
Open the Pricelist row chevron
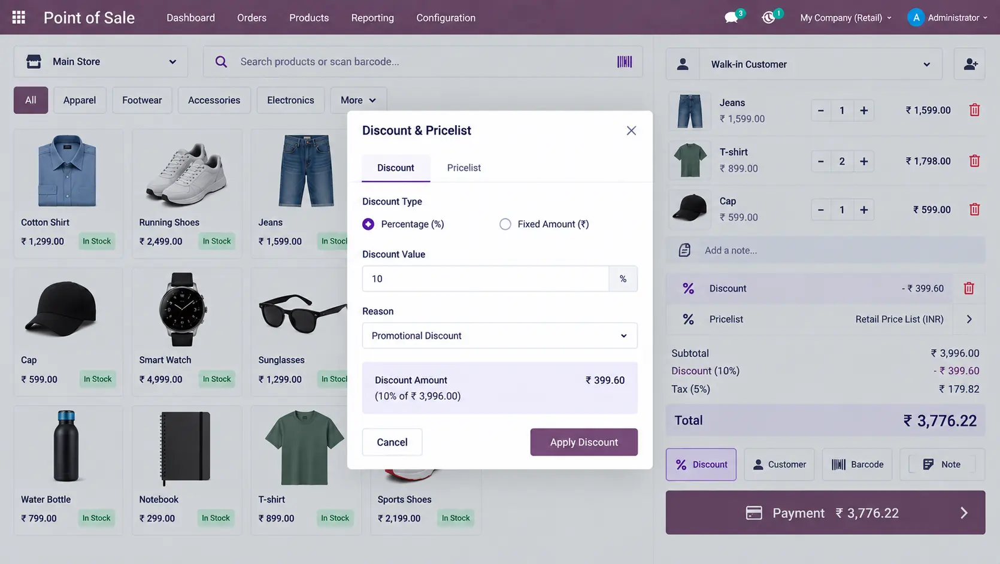[x=969, y=319]
